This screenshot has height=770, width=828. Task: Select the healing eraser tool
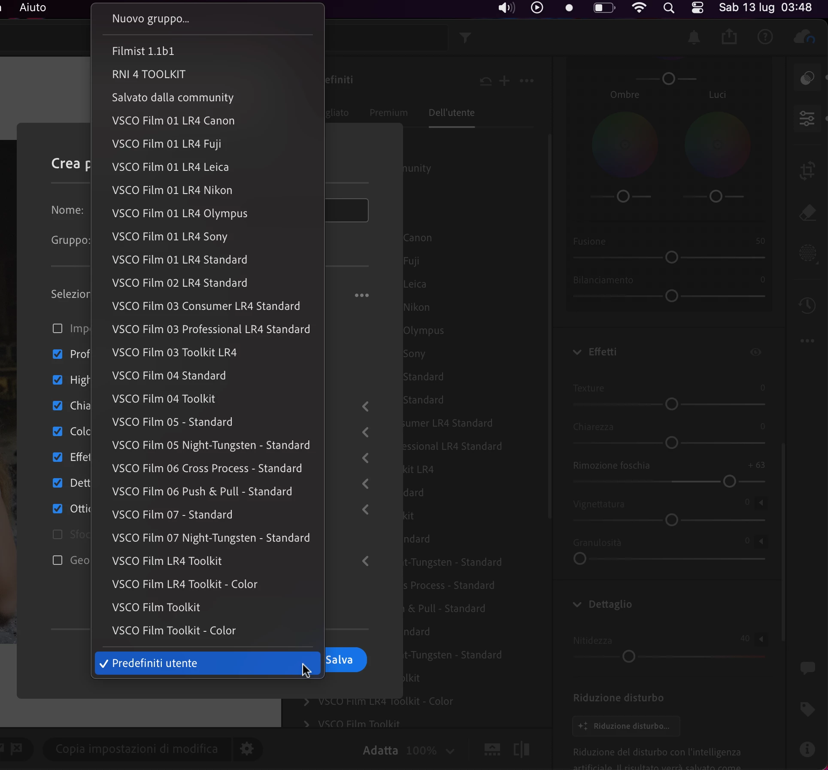coord(807,213)
